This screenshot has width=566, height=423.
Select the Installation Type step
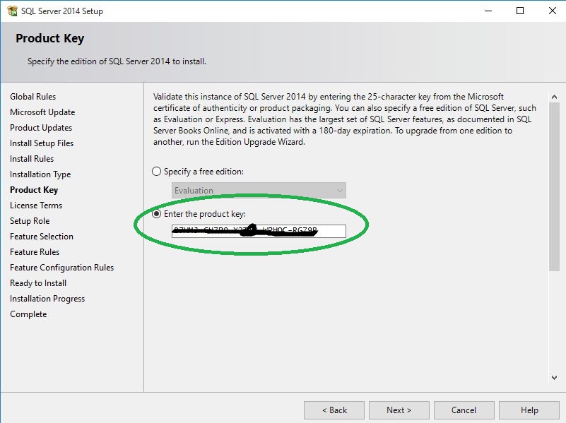pyautogui.click(x=40, y=174)
